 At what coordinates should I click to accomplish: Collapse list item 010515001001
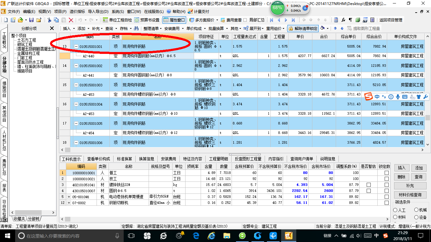[76, 47]
